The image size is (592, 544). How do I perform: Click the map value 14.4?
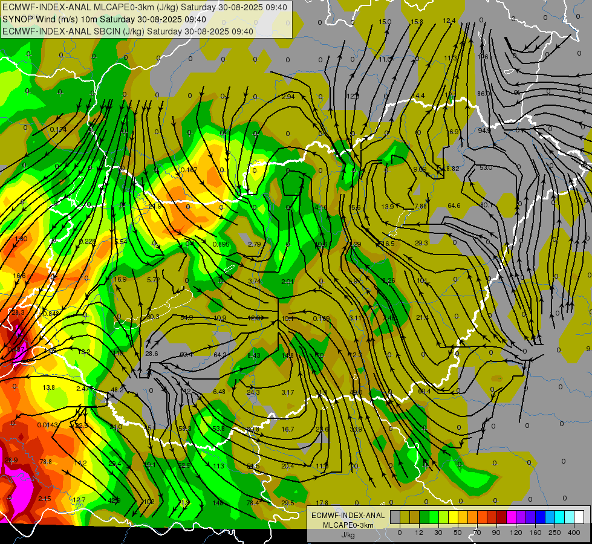(420, 96)
